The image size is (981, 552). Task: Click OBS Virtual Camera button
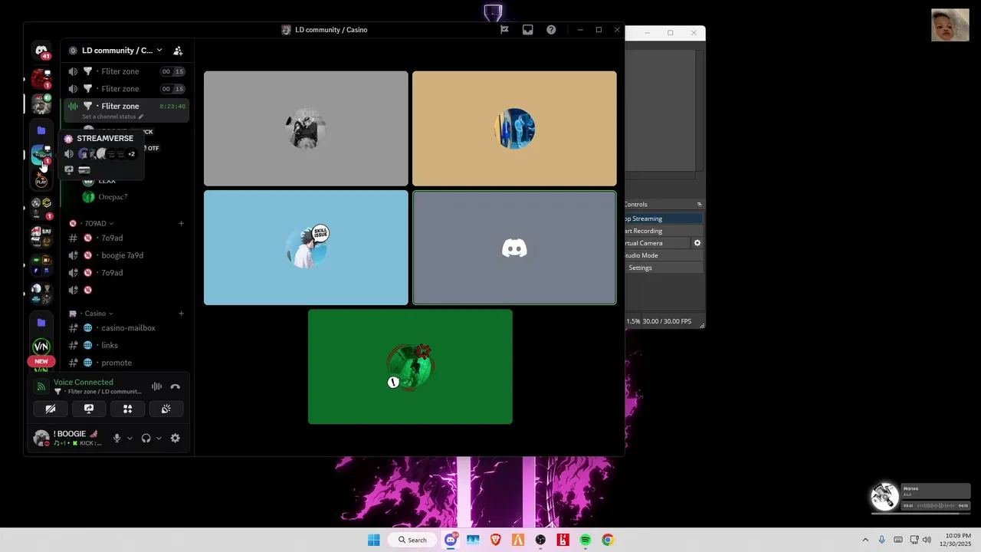click(658, 243)
